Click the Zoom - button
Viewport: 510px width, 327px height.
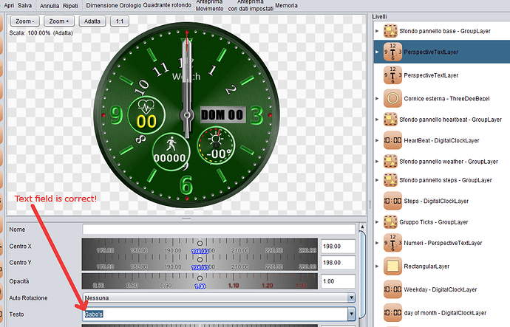[25, 21]
